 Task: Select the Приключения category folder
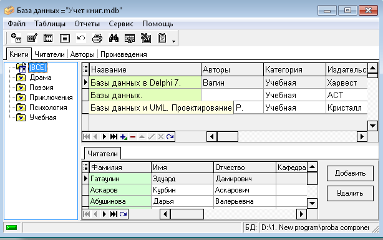pyautogui.click(x=51, y=97)
